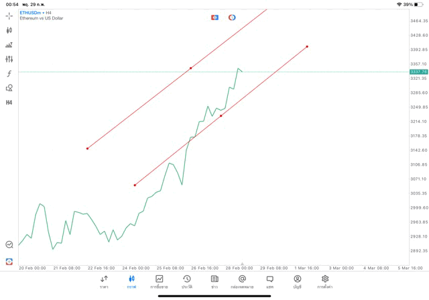Switch to the ราคา (Quotes) tab
429x300 pixels.
104,282
